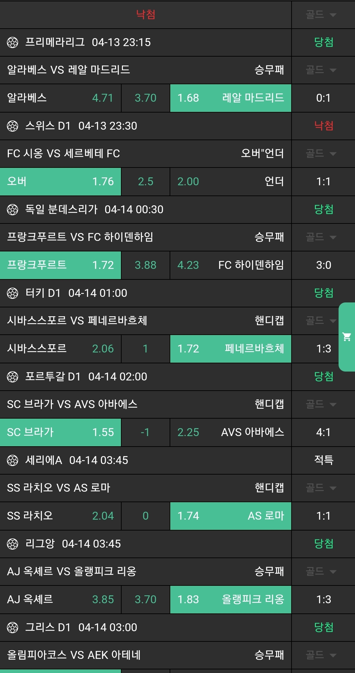Click the 언더 2.00 odds cell
The image size is (355, 673).
[x=230, y=182]
